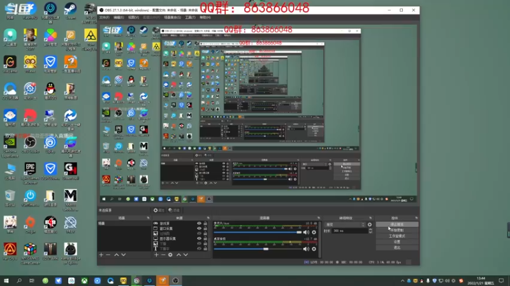This screenshot has height=286, width=510.
Task: Open the Tools menu in OBS
Action: [190, 18]
